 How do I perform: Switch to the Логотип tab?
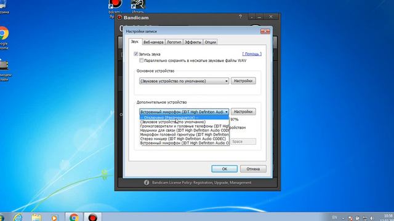174,42
